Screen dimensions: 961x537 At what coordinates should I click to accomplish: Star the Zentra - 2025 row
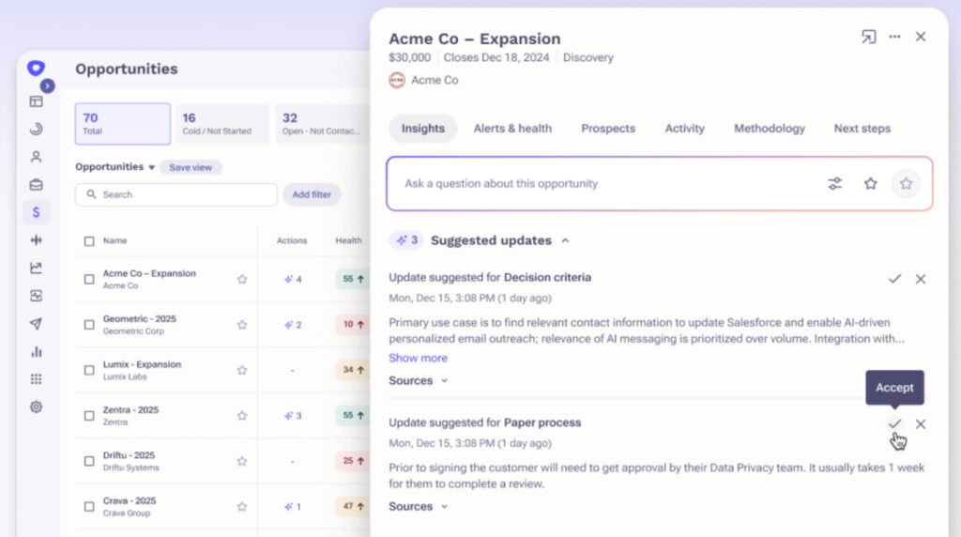(242, 415)
